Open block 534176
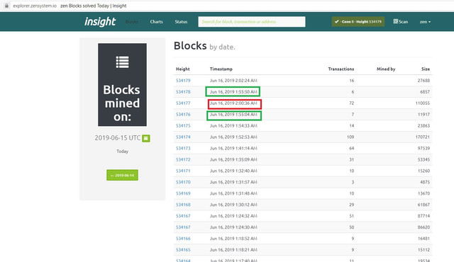Image resolution: width=454 pixels, height=262 pixels. pos(183,115)
